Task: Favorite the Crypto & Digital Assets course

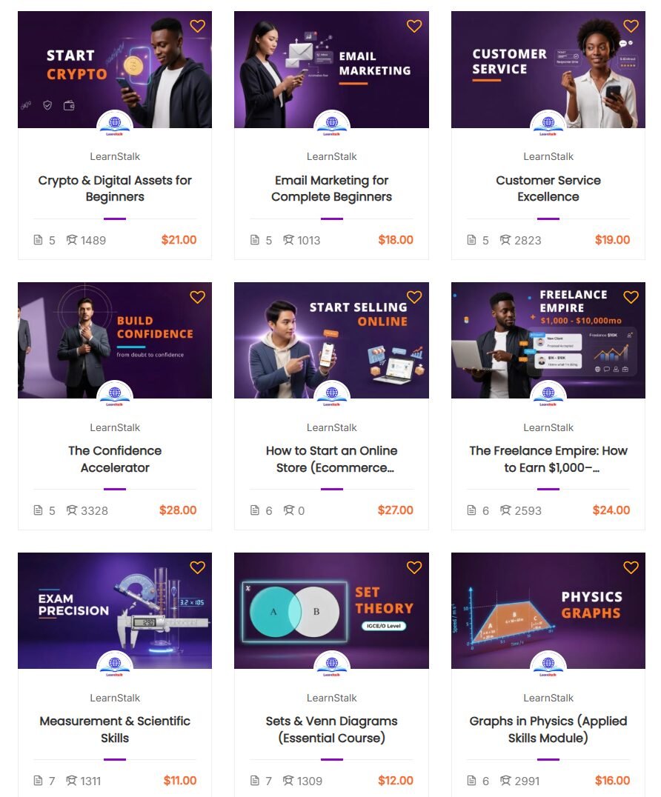Action: point(197,26)
